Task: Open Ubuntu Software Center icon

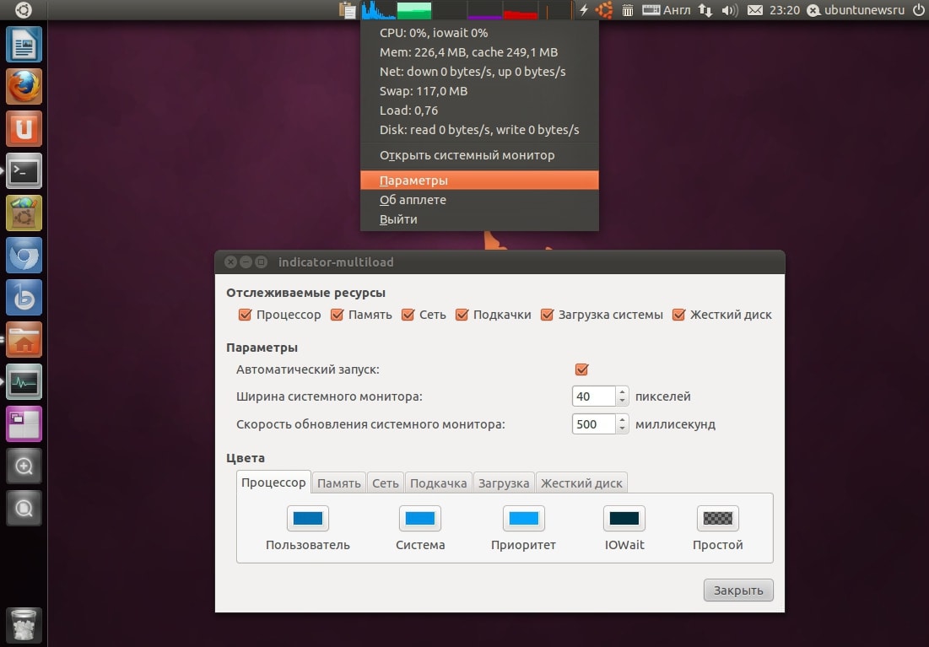Action: [x=24, y=213]
